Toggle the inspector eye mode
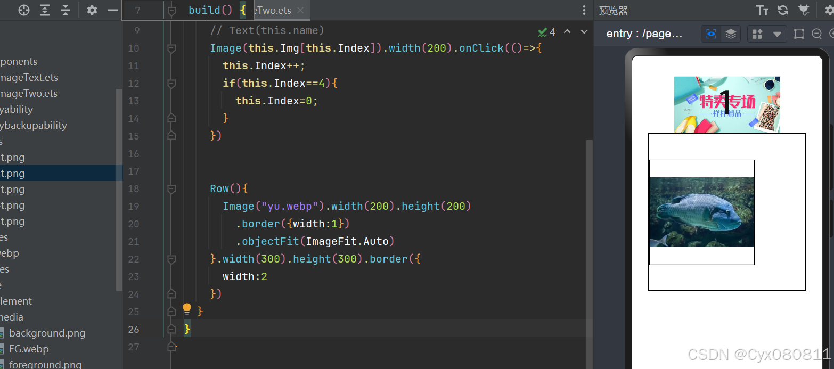This screenshot has width=834, height=369. pos(711,34)
